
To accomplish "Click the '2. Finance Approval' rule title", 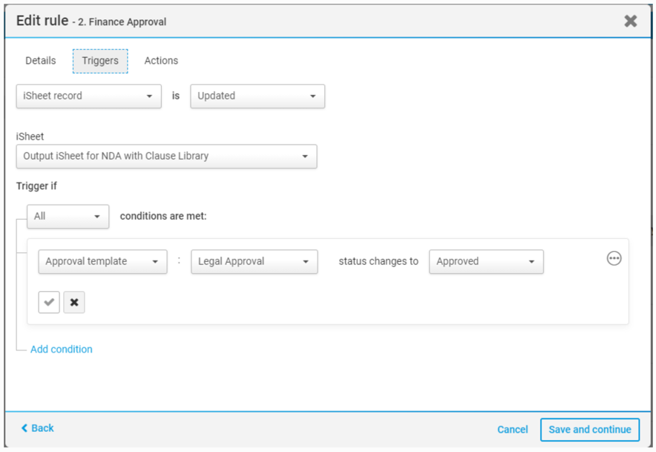I will 122,22.
